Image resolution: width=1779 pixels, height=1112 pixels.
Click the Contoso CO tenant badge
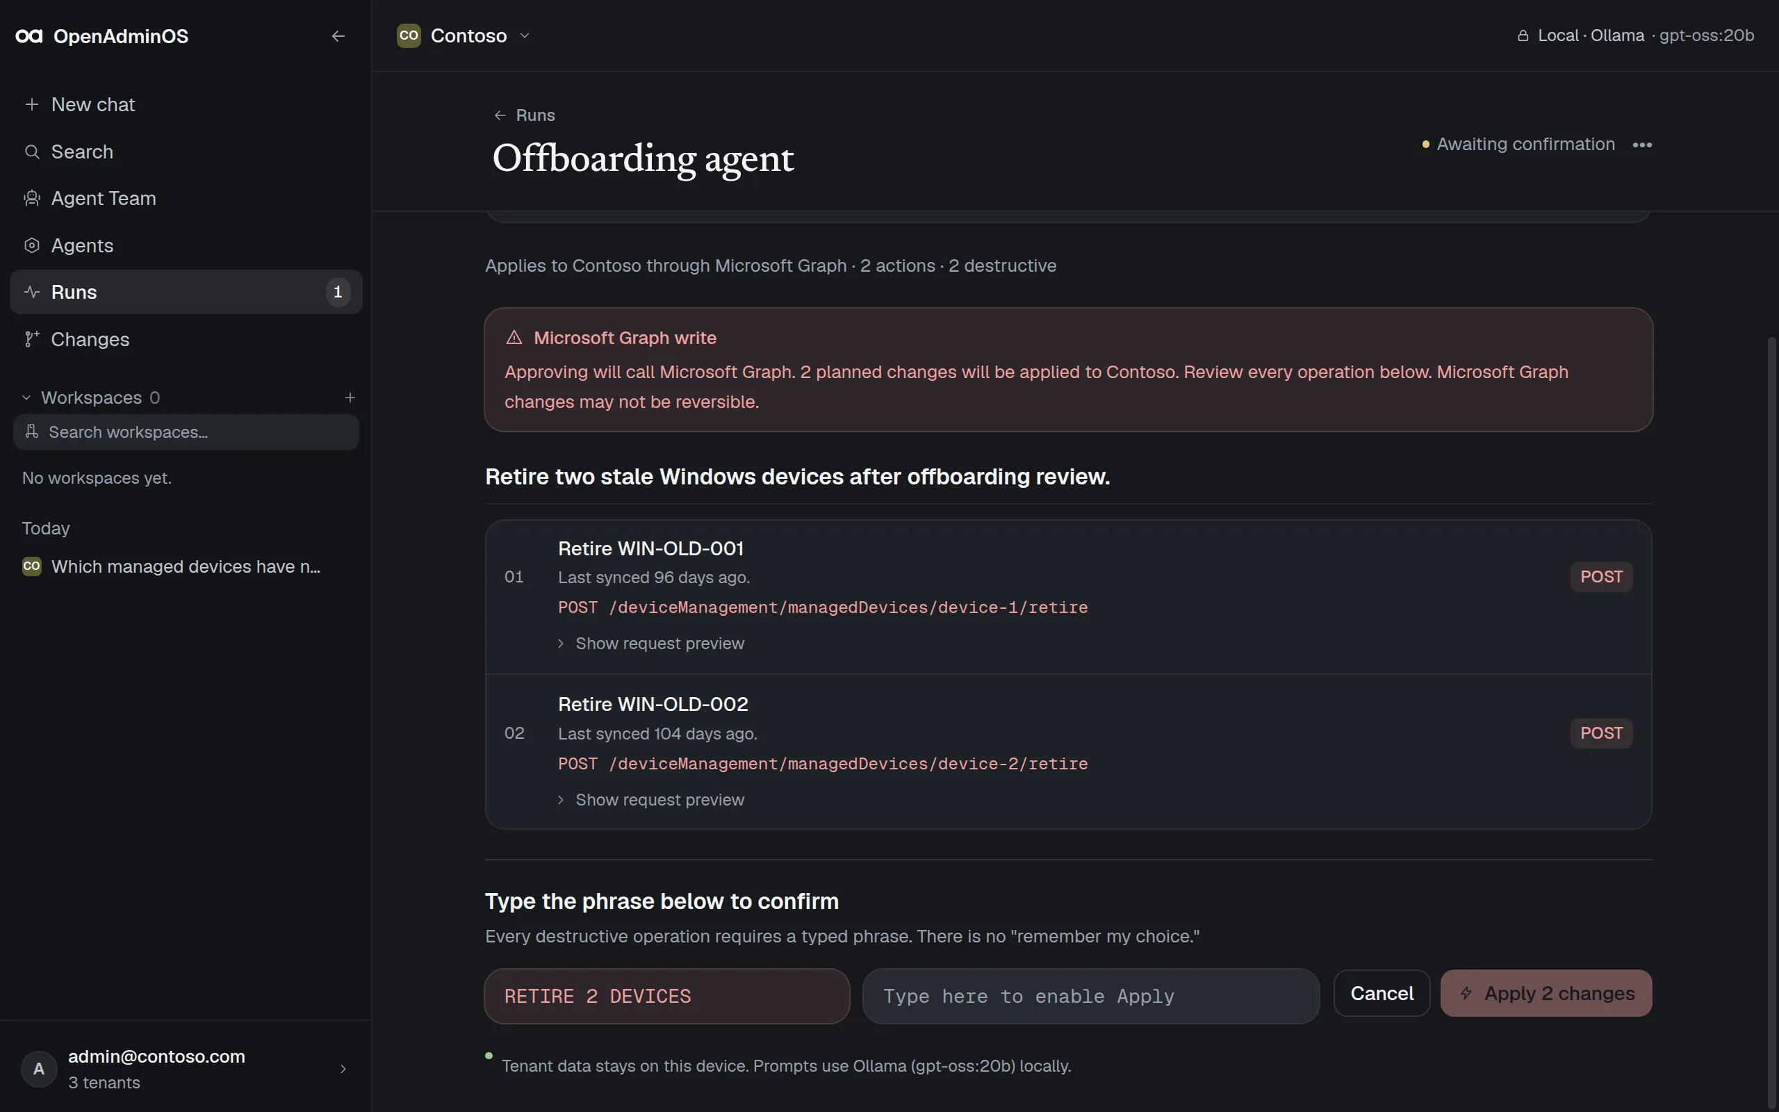tap(409, 35)
